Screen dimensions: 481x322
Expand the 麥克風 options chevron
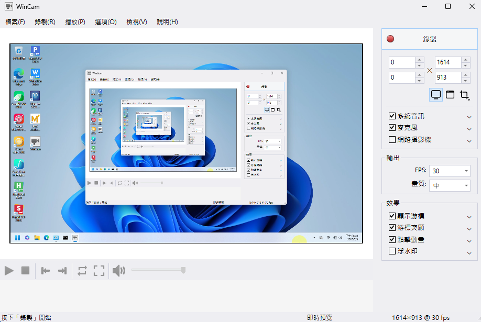(x=469, y=129)
